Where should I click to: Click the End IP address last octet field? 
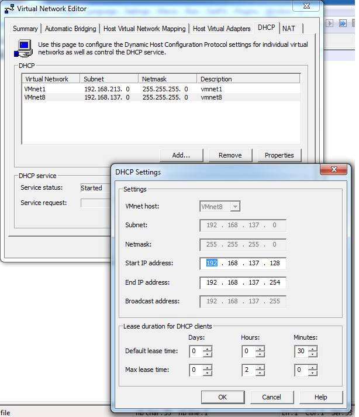[x=274, y=282]
